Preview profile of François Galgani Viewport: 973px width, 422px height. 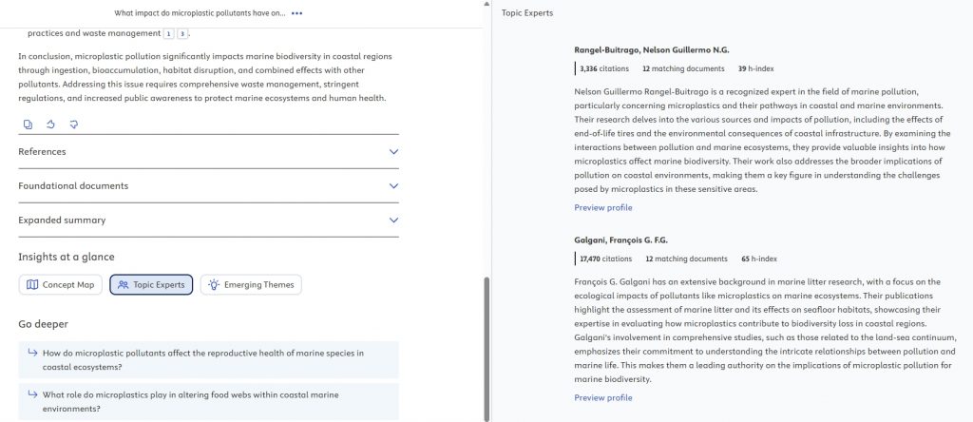pos(602,397)
